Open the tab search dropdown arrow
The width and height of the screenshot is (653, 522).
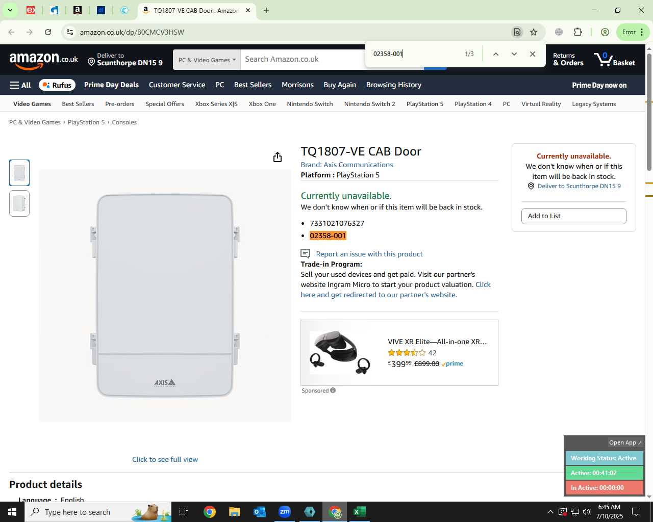click(10, 10)
